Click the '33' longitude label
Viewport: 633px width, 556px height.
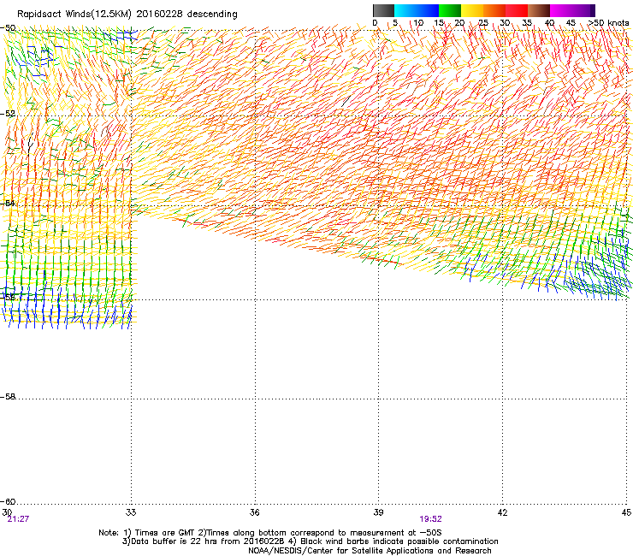tap(131, 512)
